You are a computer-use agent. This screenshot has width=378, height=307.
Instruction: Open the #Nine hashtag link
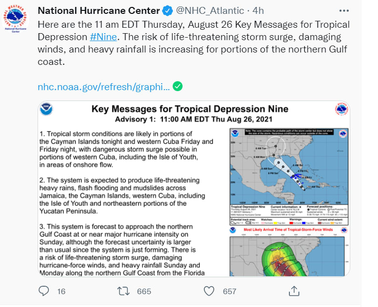pos(103,37)
